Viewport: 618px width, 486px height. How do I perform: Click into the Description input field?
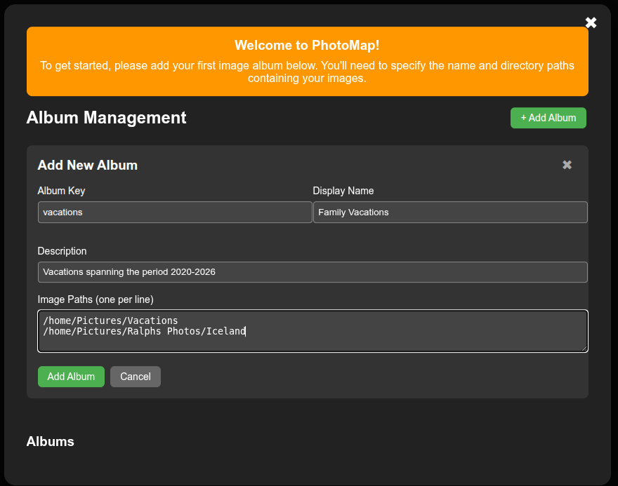pos(313,272)
